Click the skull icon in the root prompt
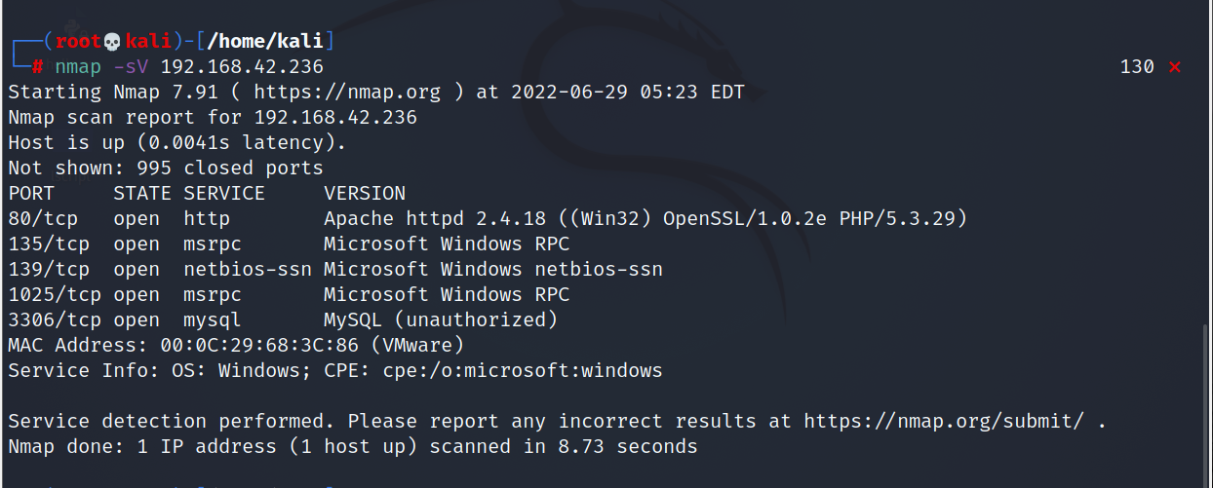This screenshot has height=488, width=1213. 112,42
